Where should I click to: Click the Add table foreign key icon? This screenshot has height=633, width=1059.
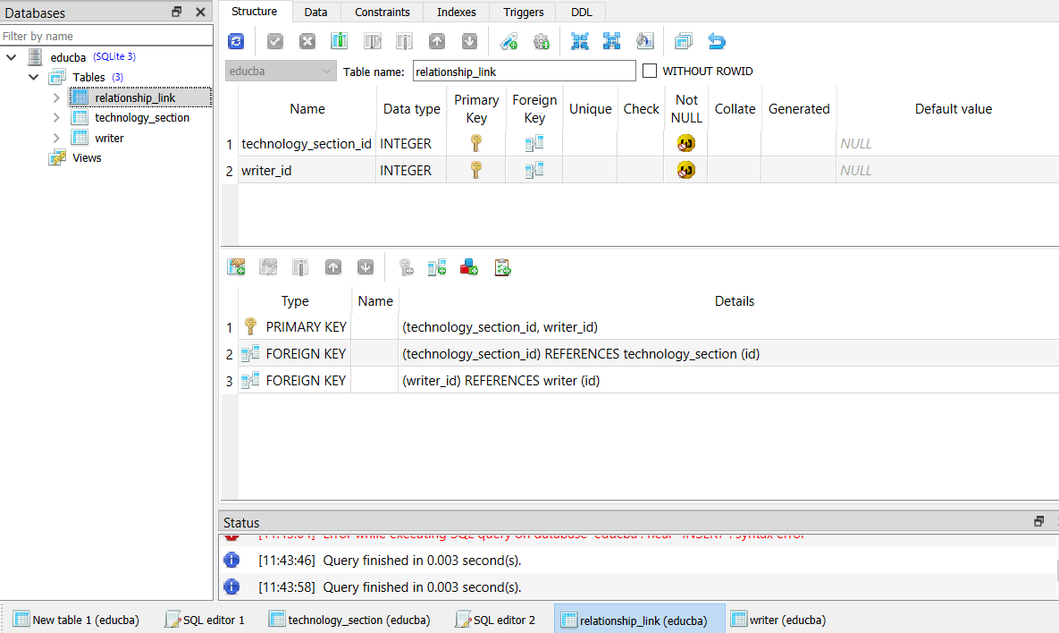pyautogui.click(x=436, y=266)
